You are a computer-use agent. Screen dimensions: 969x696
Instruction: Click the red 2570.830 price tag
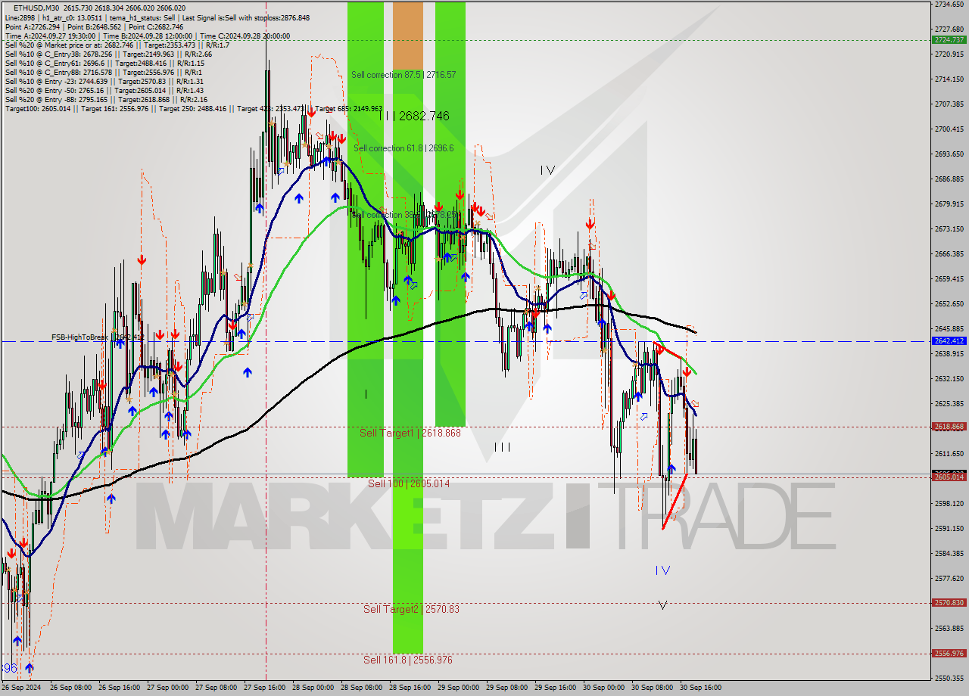point(949,603)
